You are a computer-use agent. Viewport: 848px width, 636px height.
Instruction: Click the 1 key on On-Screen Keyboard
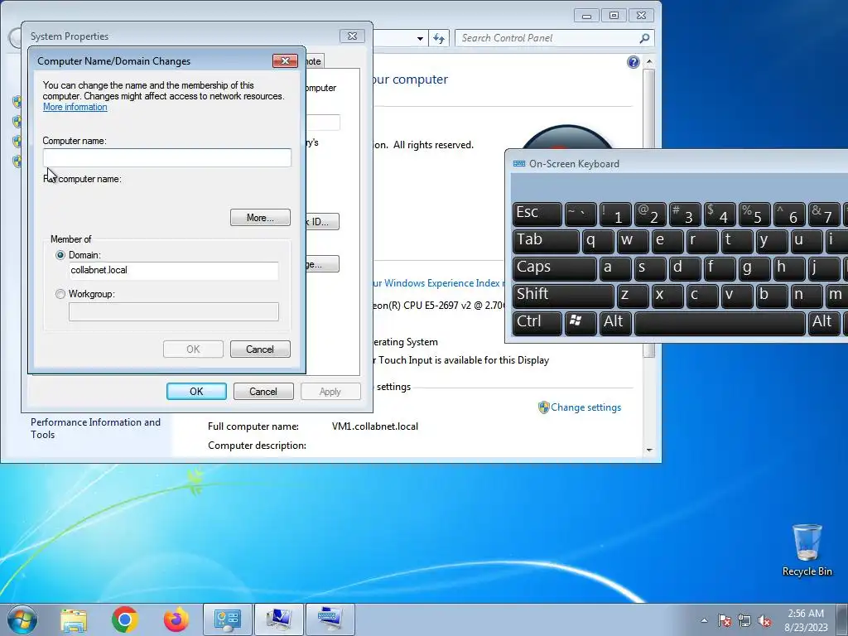[x=615, y=214]
